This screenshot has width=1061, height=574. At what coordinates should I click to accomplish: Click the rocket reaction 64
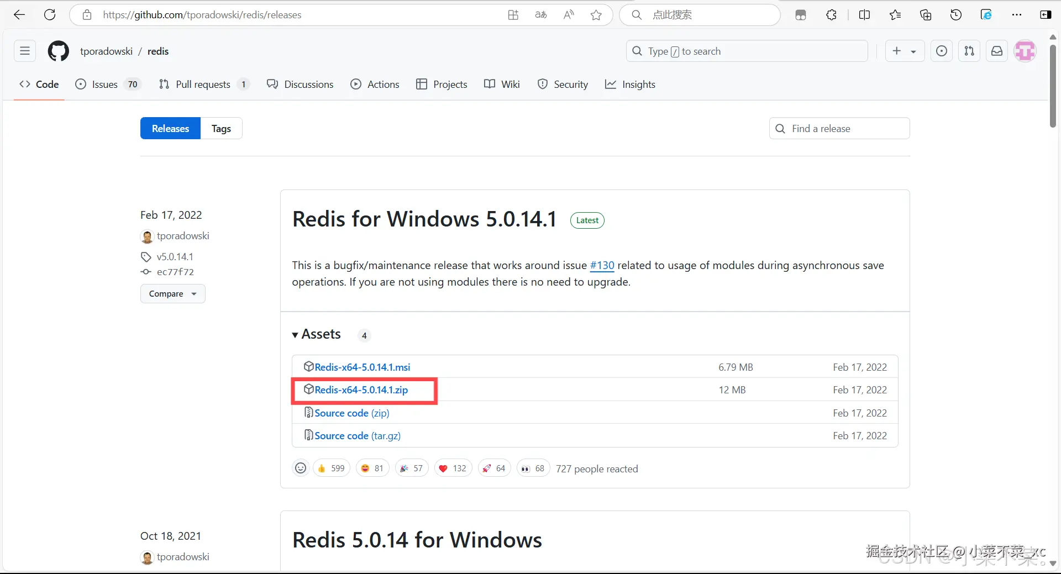(x=494, y=468)
